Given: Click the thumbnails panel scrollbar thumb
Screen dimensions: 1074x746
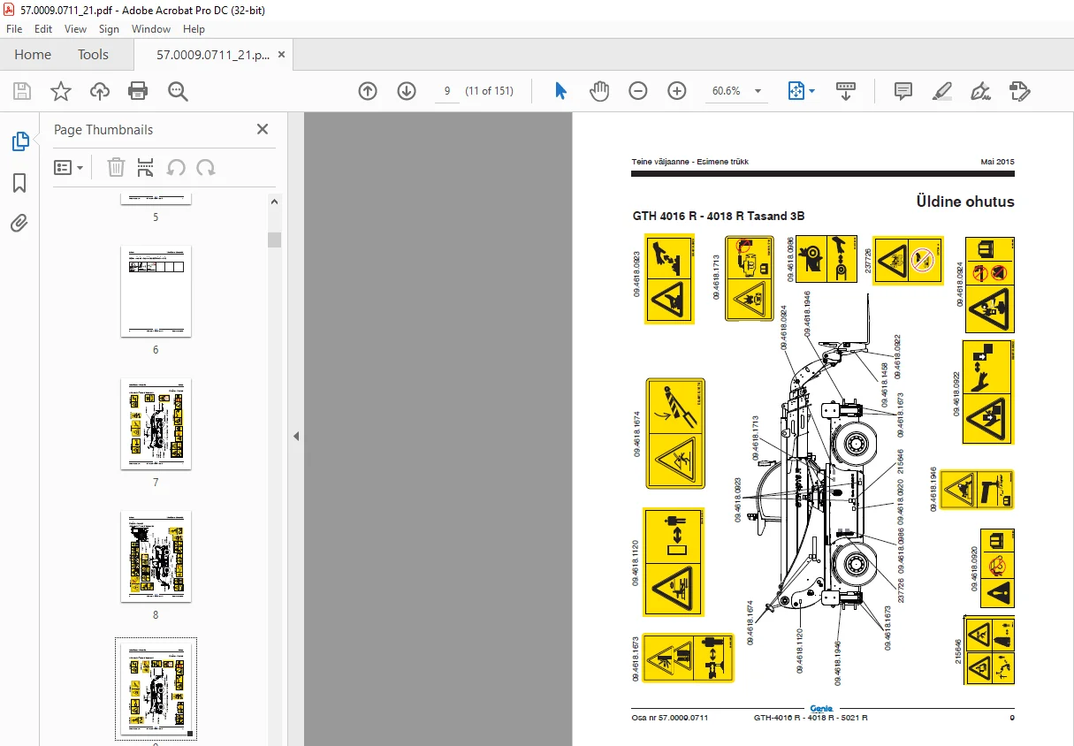Looking at the screenshot, I should [275, 240].
